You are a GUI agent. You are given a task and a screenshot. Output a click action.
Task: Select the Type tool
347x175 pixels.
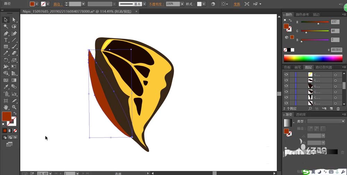point(6,40)
